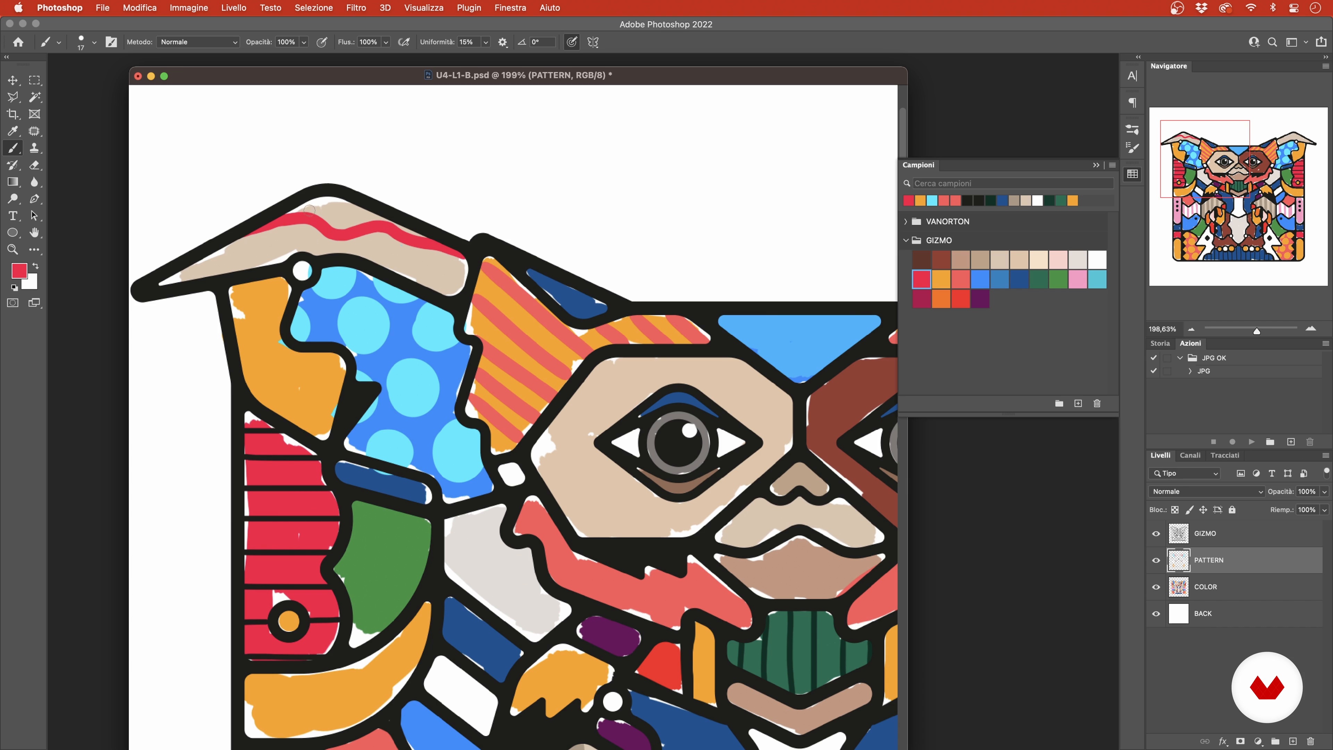Open the Livello menu
Viewport: 1333px width, 750px height.
pos(234,8)
